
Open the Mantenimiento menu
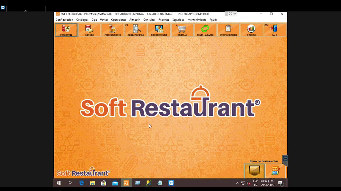pos(197,20)
